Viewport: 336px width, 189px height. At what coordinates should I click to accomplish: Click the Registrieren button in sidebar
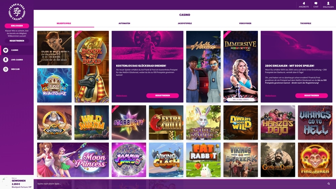(17, 41)
